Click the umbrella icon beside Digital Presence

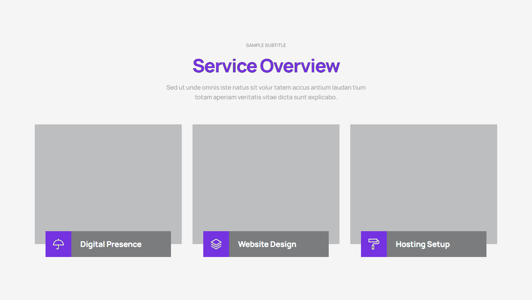click(58, 244)
